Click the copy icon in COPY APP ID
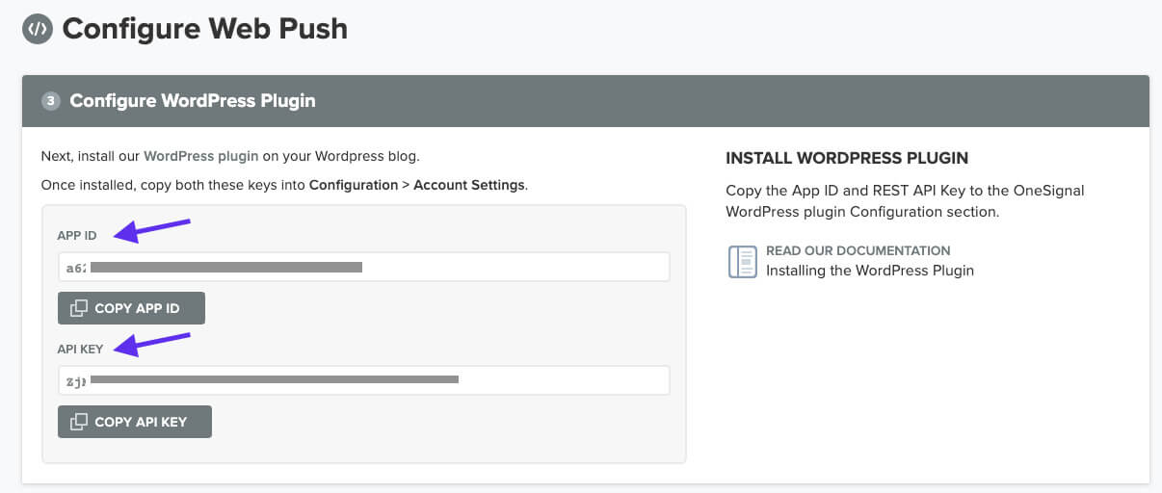1162x493 pixels. pyautogui.click(x=79, y=308)
